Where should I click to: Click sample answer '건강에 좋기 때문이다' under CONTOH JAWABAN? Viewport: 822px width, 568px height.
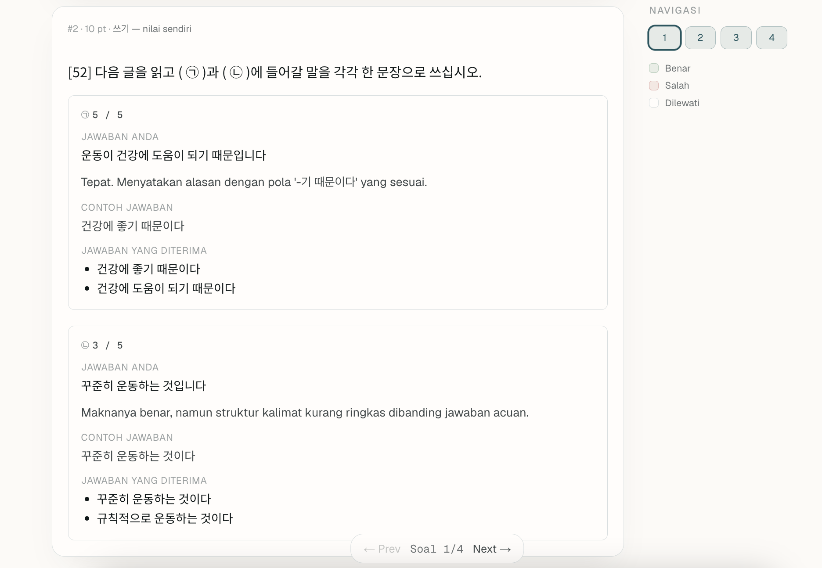133,226
